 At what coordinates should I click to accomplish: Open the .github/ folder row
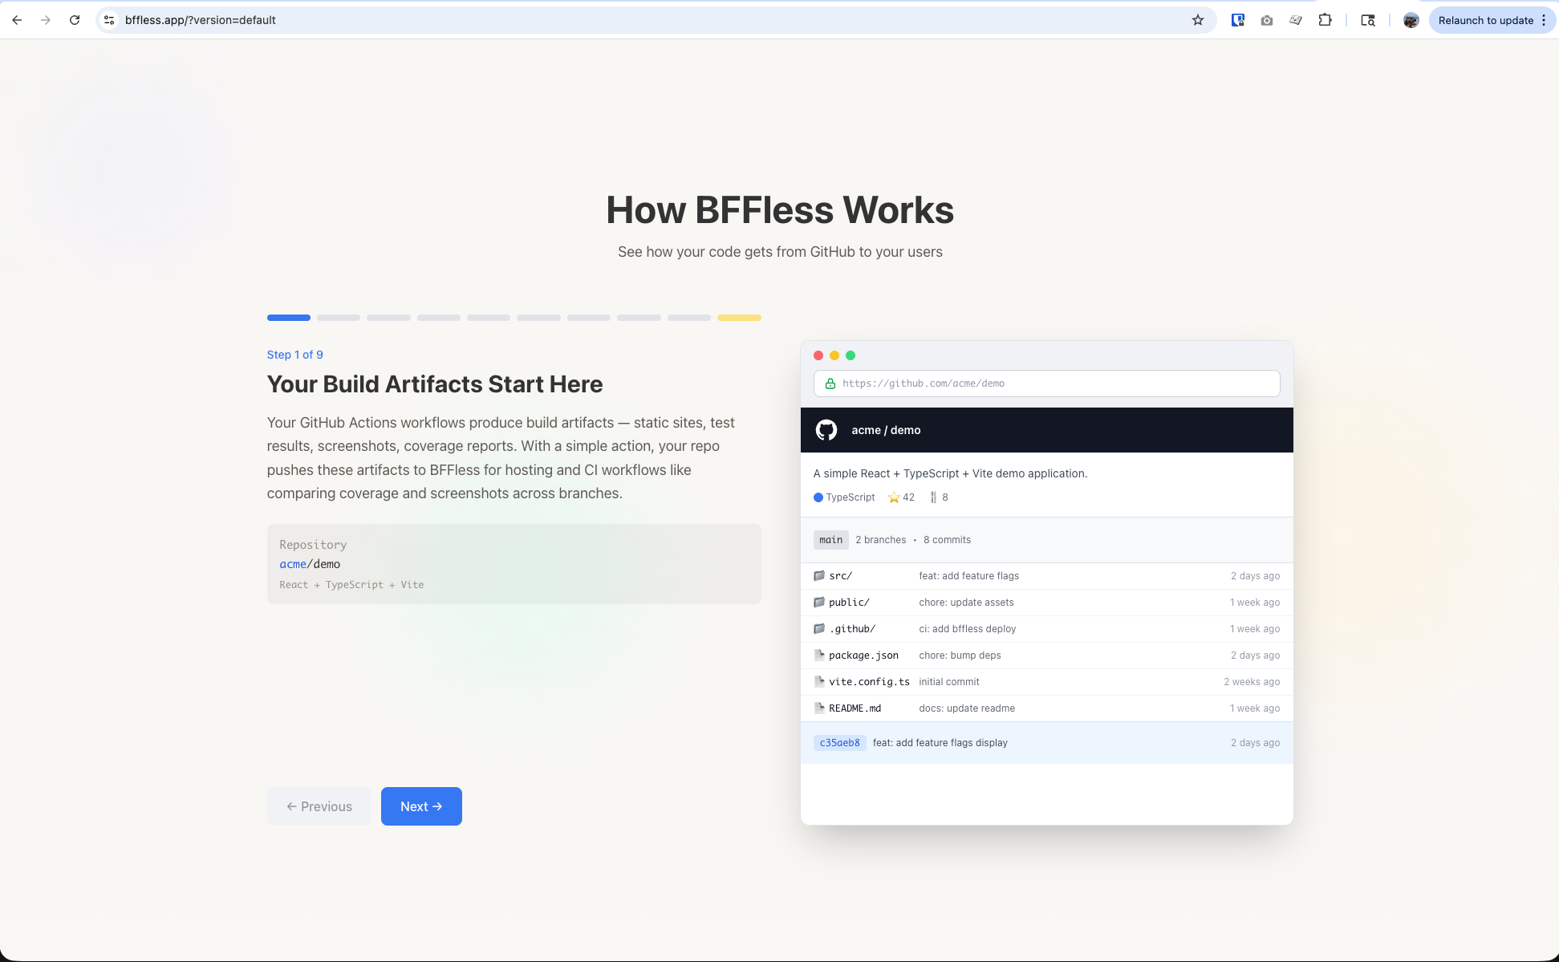(x=851, y=629)
